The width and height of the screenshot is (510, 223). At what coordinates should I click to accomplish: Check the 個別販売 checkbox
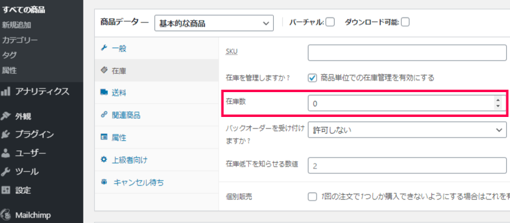point(312,197)
